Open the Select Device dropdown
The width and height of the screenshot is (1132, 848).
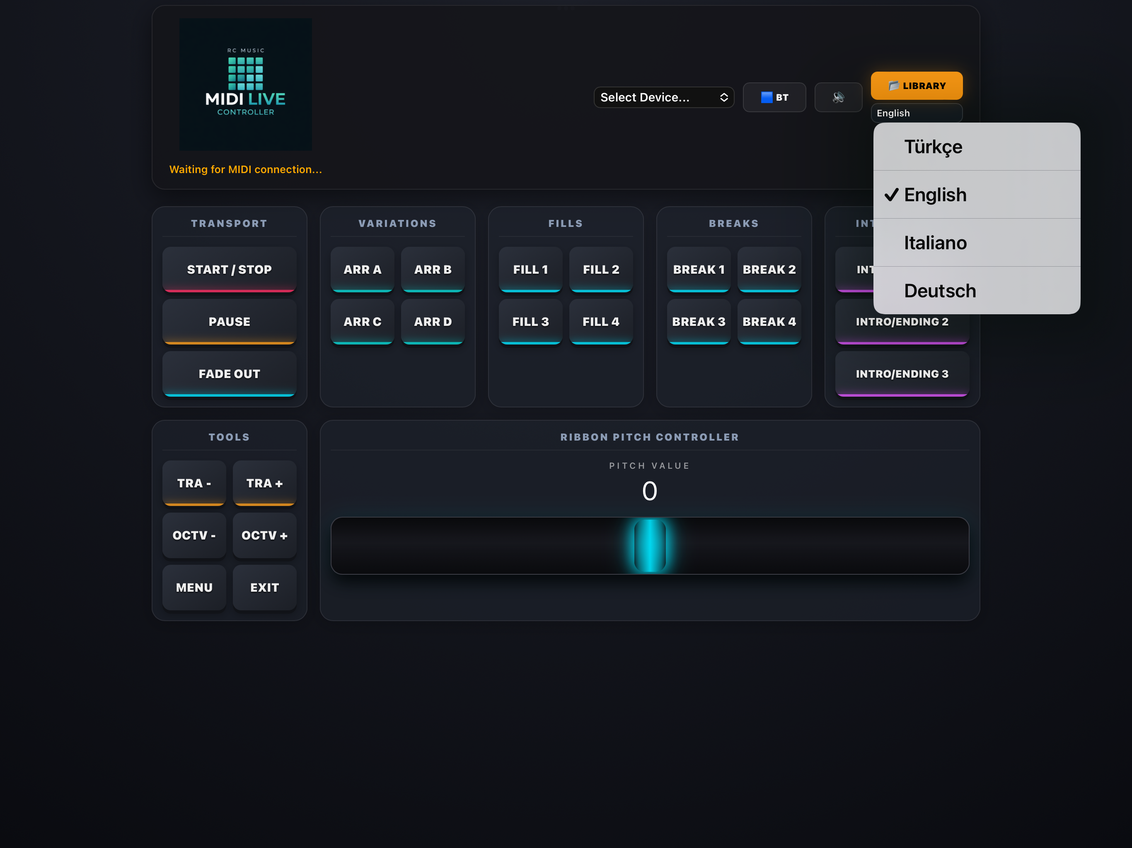coord(664,97)
